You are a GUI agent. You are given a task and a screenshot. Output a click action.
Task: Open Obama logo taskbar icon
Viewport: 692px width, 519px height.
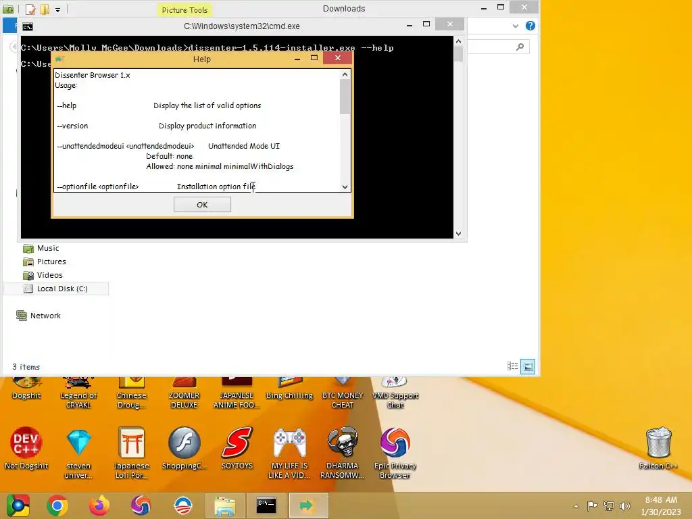pos(182,505)
